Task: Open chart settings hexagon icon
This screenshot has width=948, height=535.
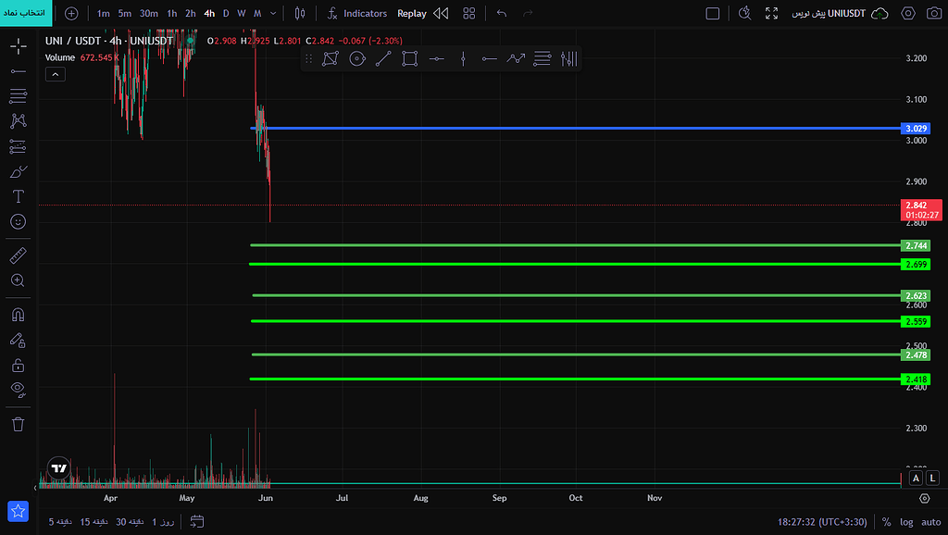Action: pyautogui.click(x=908, y=13)
